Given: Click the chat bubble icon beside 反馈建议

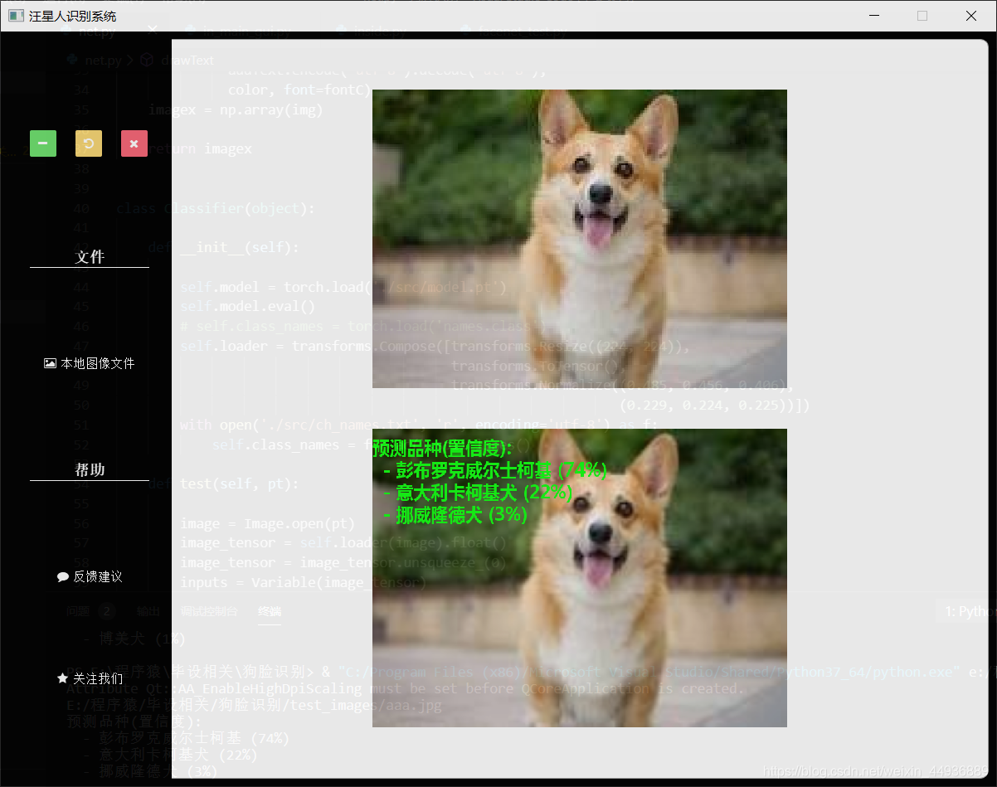Looking at the screenshot, I should pos(62,576).
